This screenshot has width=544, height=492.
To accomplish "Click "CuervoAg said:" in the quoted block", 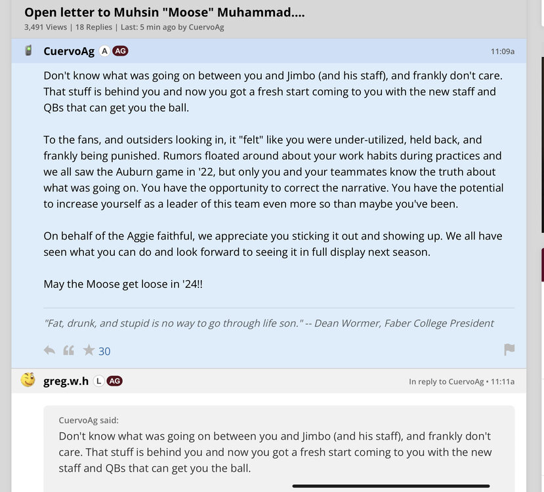I will (89, 420).
